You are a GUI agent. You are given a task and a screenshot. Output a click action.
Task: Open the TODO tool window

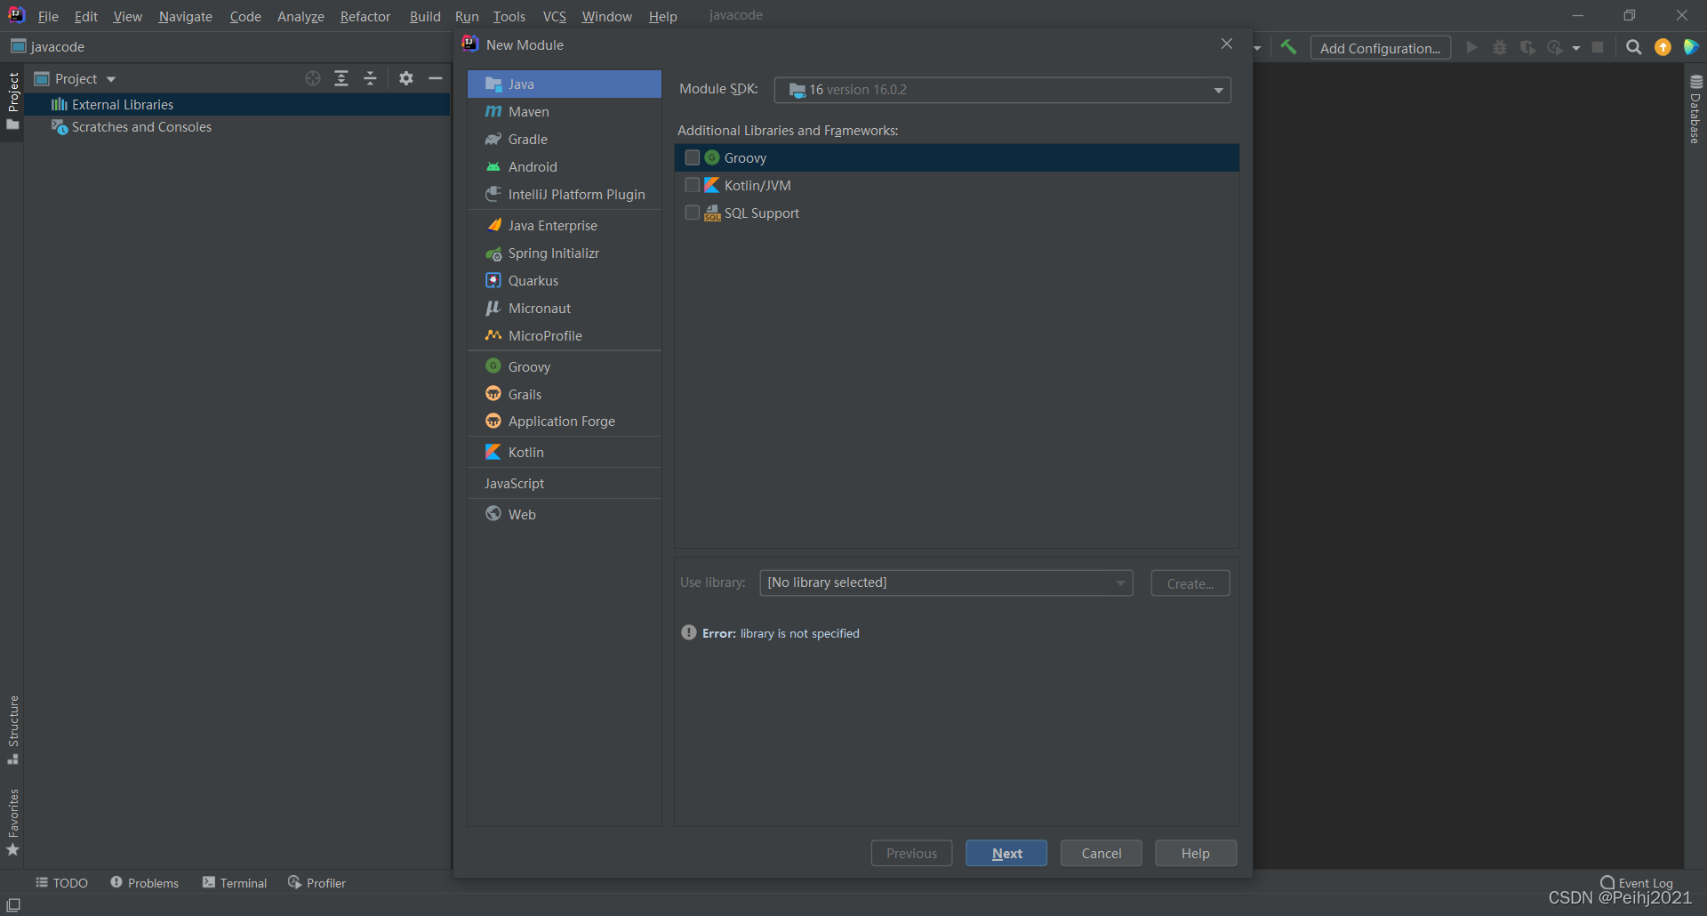(62, 882)
